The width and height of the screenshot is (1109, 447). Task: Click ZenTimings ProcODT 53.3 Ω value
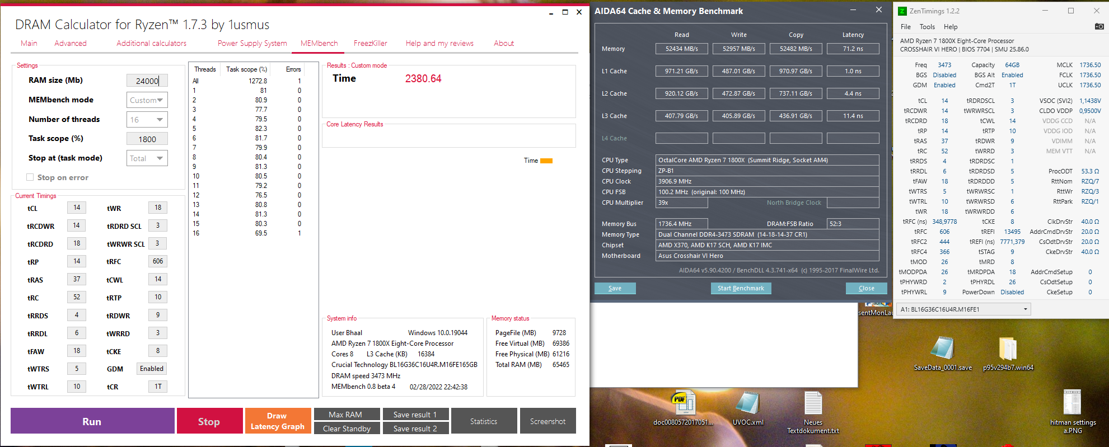[x=1090, y=171]
